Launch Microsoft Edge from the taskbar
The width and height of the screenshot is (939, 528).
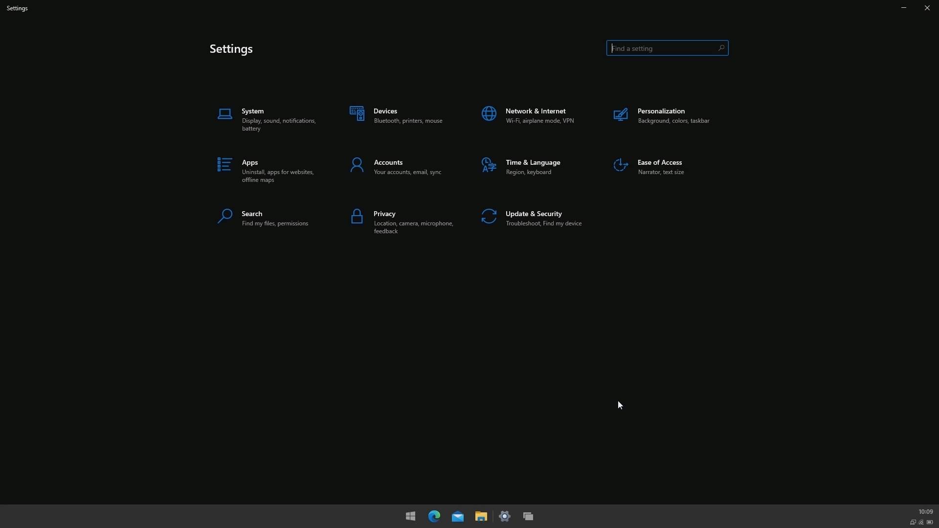pos(434,516)
